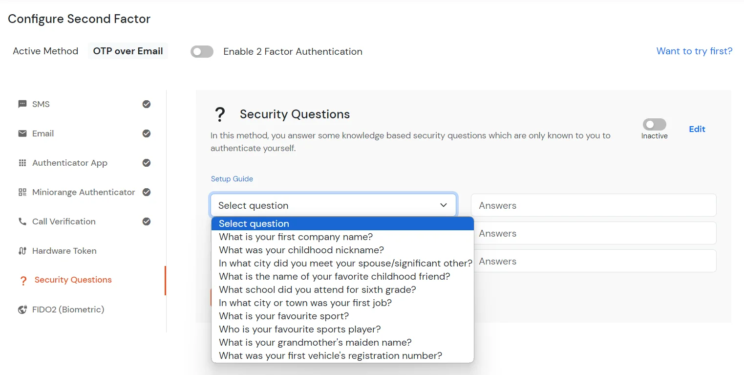This screenshot has width=744, height=375.
Task: Activate the Security Questions Inactive toggle
Action: 654,124
